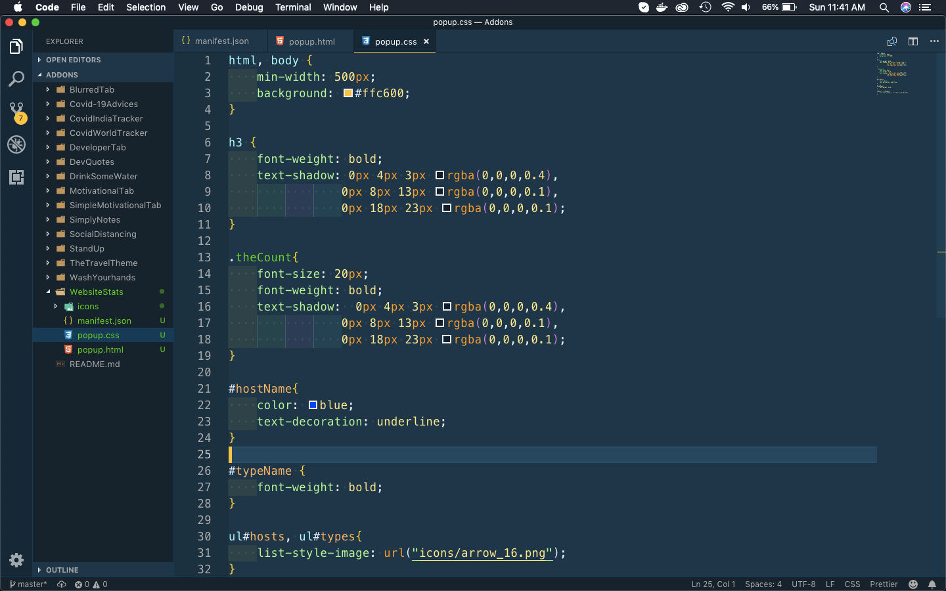Image resolution: width=946 pixels, height=591 pixels.
Task: Open Source Control view with 7 badge
Action: coord(16,112)
